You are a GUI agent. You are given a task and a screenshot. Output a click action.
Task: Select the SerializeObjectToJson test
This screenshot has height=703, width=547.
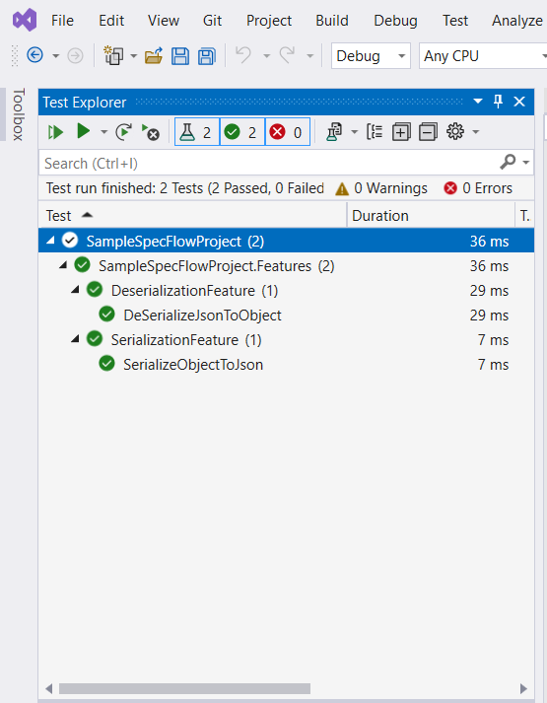pyautogui.click(x=193, y=365)
